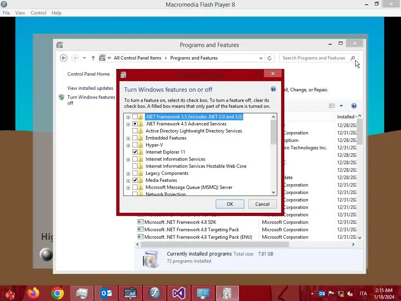
Task: Click the network tray icon
Action: pos(341,293)
